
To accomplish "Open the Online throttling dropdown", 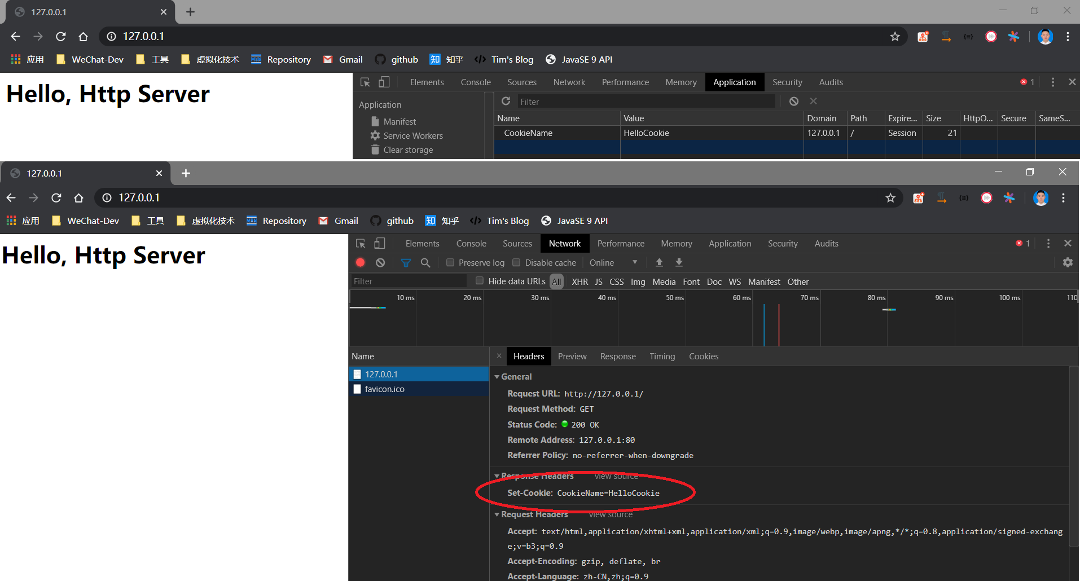I will (x=613, y=262).
